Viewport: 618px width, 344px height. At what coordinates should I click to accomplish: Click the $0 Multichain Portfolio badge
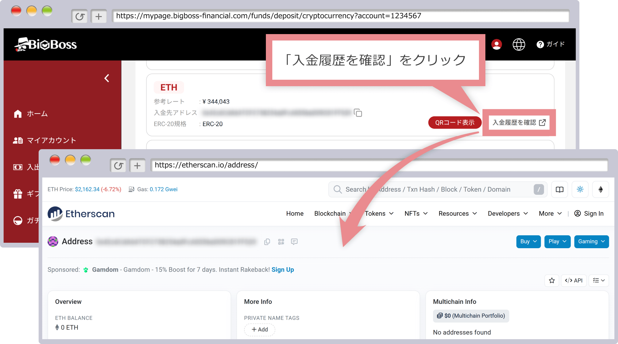coord(471,316)
